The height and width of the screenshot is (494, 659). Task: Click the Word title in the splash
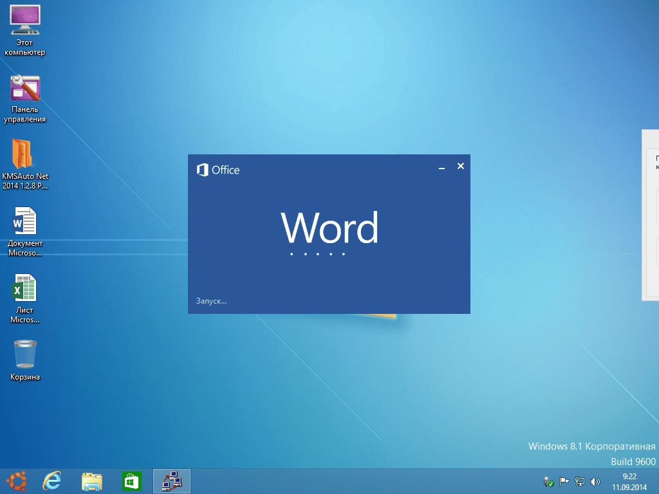329,227
